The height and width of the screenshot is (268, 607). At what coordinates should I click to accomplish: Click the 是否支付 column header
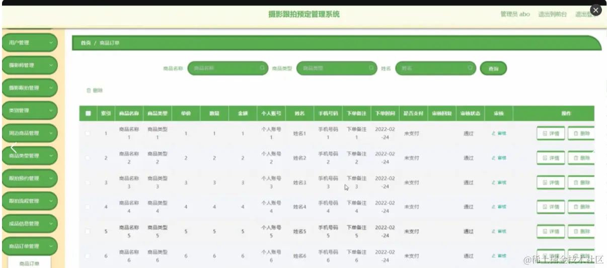coord(413,114)
